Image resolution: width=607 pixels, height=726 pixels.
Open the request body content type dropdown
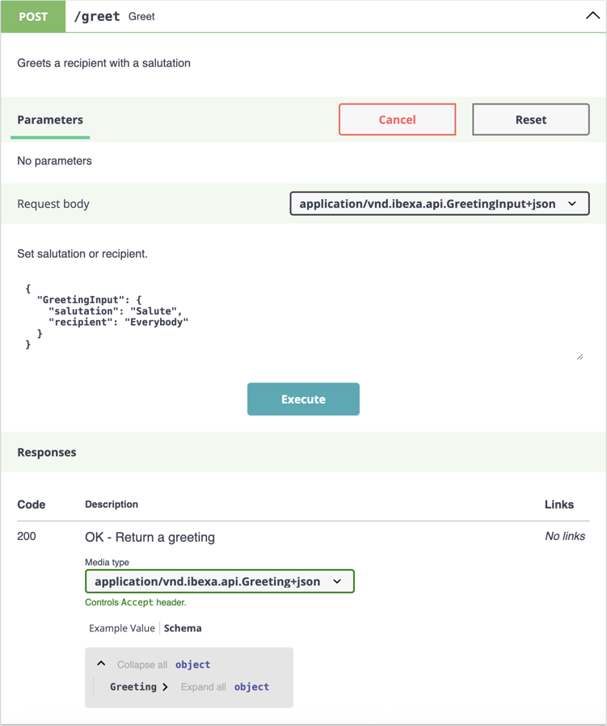439,204
